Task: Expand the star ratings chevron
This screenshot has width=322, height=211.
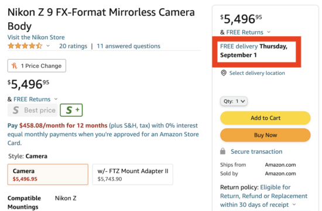Action: tap(48, 46)
